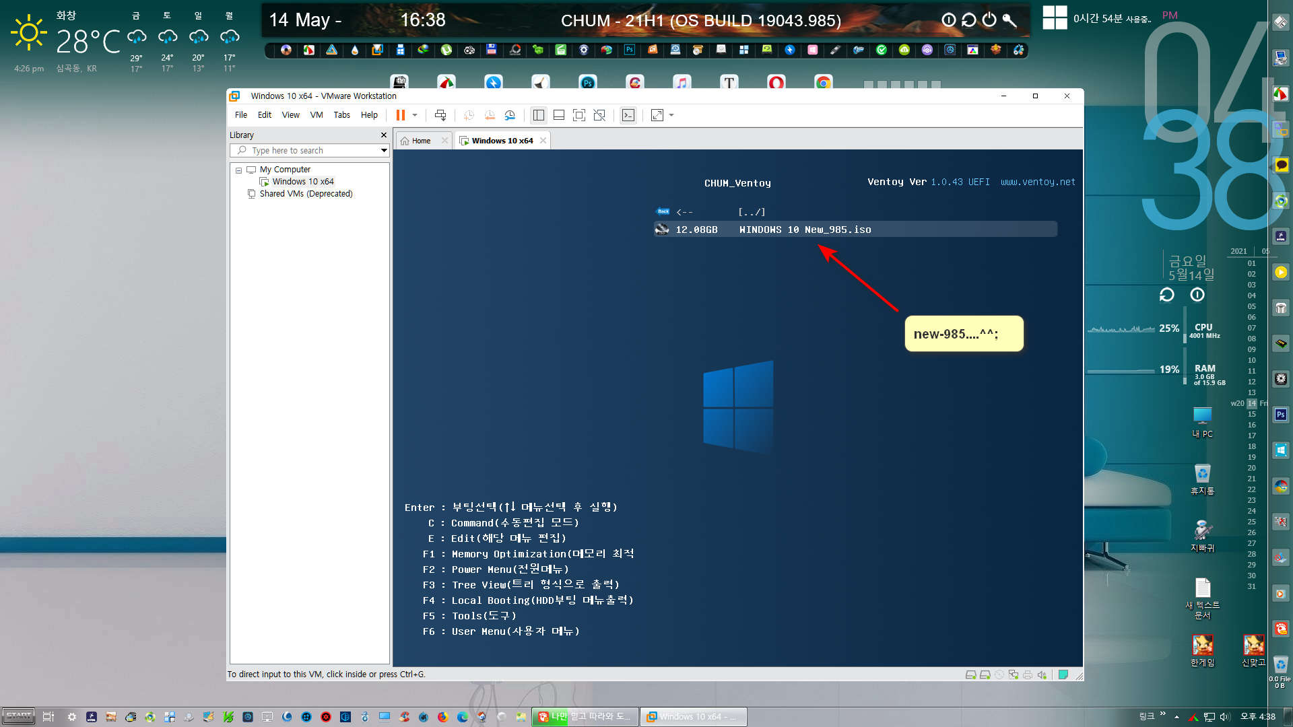The width and height of the screenshot is (1293, 727).
Task: Click the power icon on top banner
Action: (989, 20)
